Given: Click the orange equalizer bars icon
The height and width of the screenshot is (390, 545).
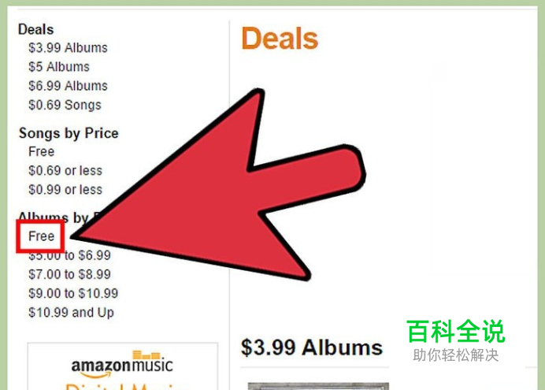Looking at the screenshot, I should [x=146, y=355].
